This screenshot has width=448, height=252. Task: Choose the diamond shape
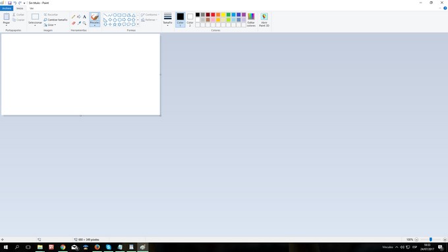click(x=110, y=20)
